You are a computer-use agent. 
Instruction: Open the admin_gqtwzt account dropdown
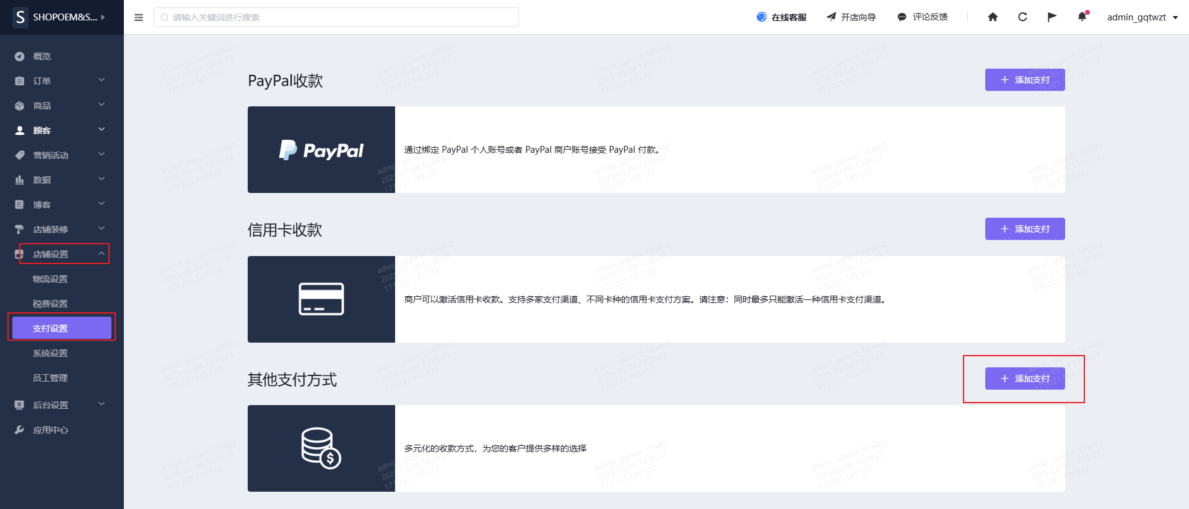(x=1143, y=17)
